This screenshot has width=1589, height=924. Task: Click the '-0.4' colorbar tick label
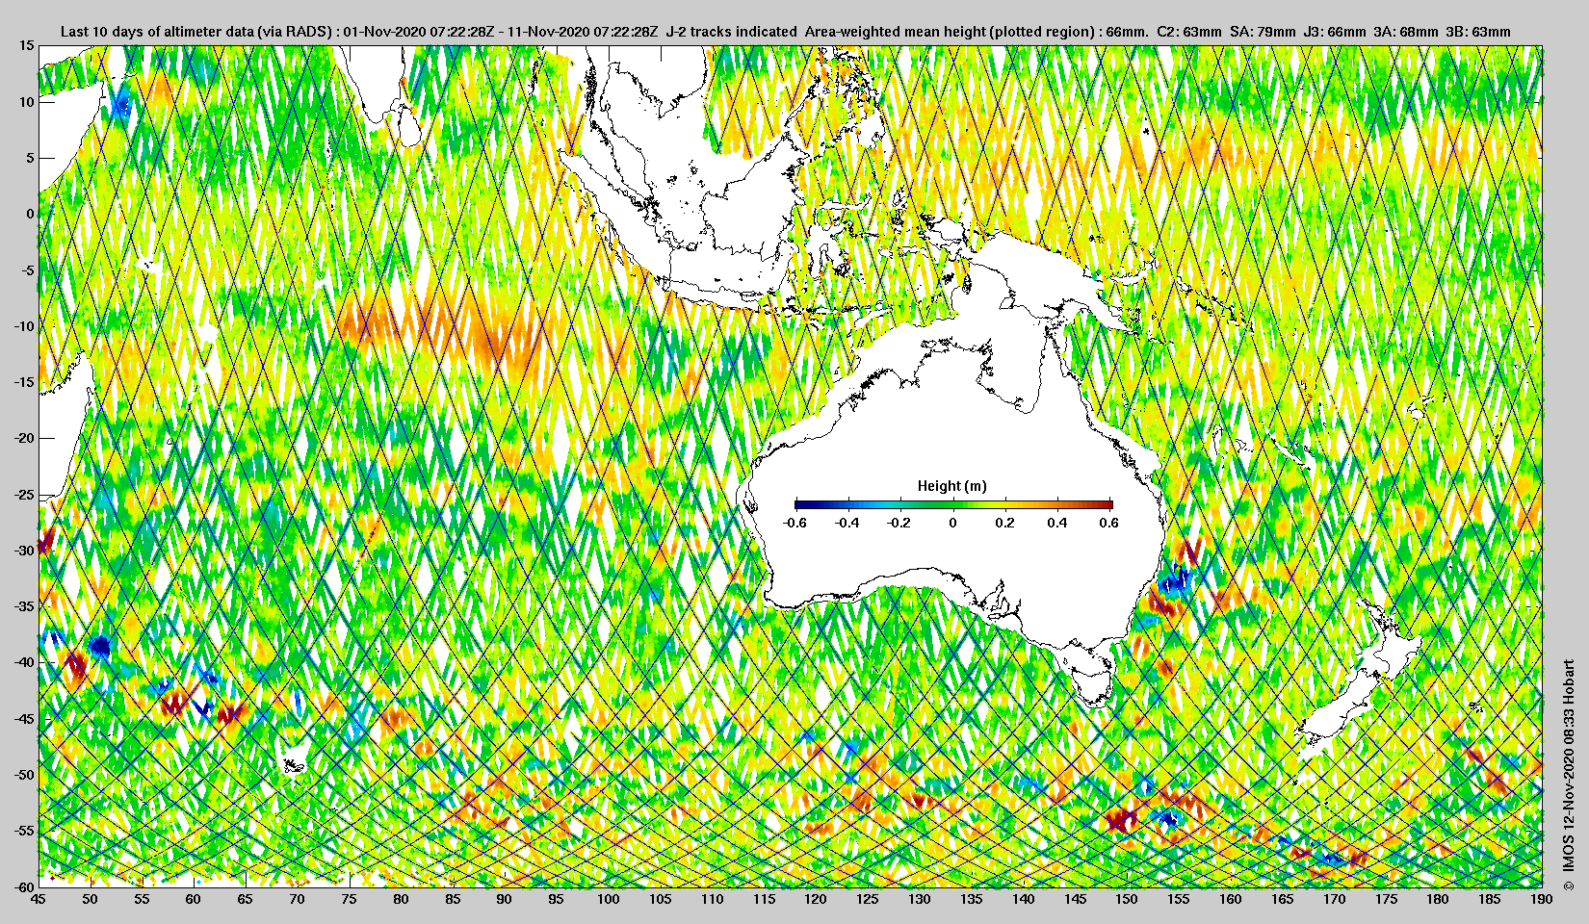pyautogui.click(x=847, y=523)
